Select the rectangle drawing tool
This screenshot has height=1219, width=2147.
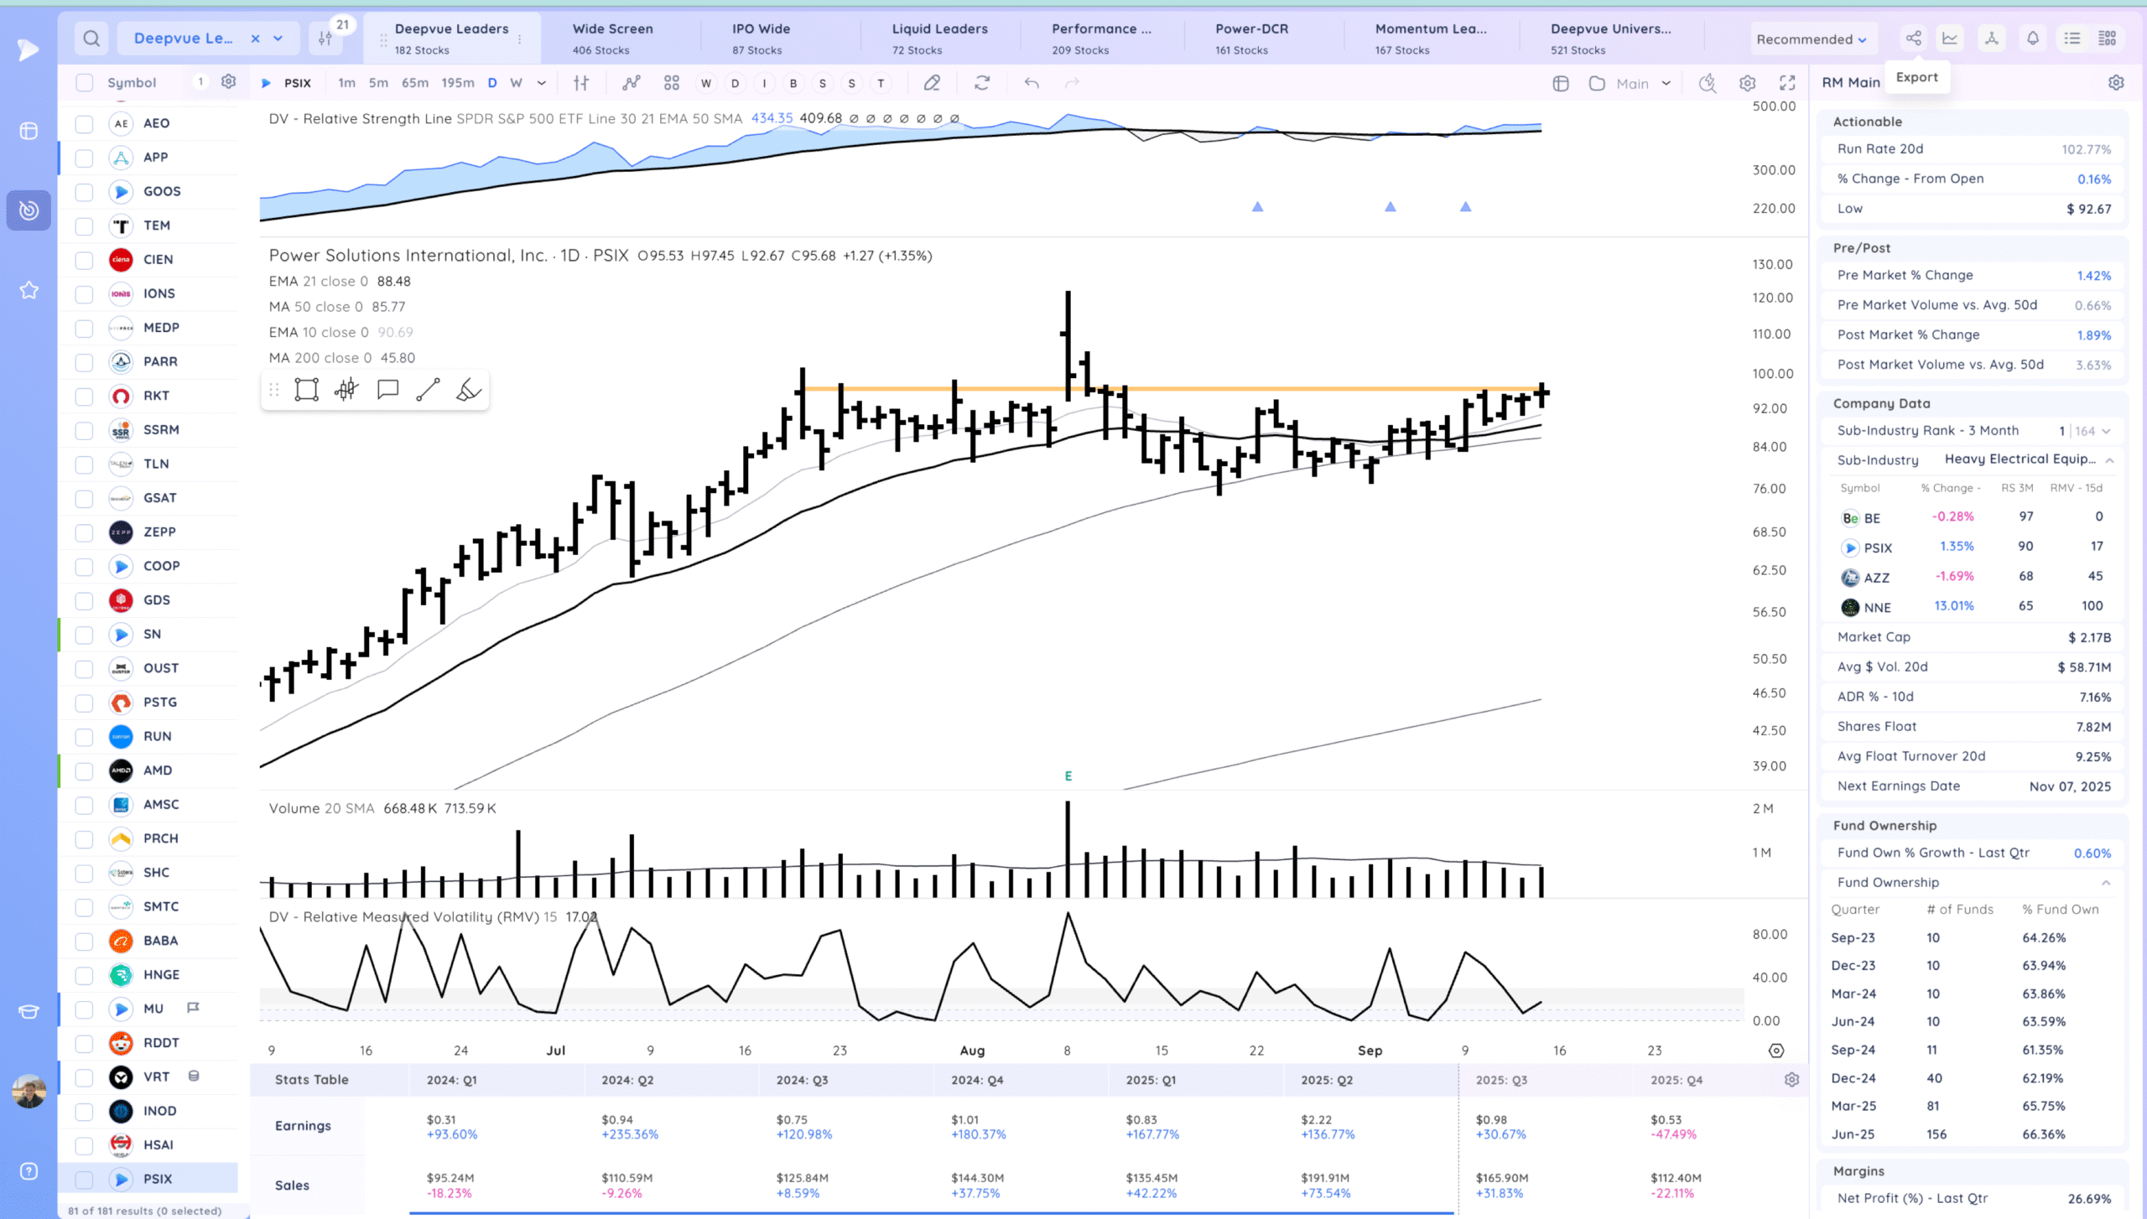[306, 390]
